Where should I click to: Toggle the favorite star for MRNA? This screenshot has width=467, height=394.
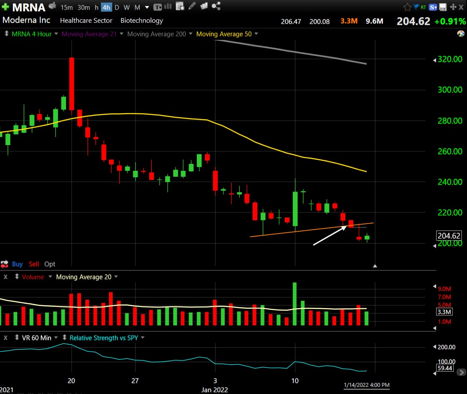tap(407, 7)
